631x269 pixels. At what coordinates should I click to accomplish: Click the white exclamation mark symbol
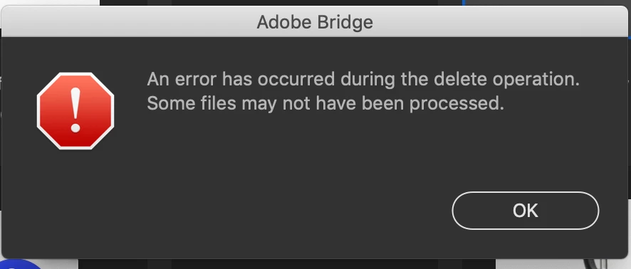point(75,110)
